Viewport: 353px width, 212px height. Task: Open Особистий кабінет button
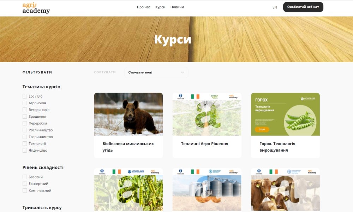[x=303, y=7]
